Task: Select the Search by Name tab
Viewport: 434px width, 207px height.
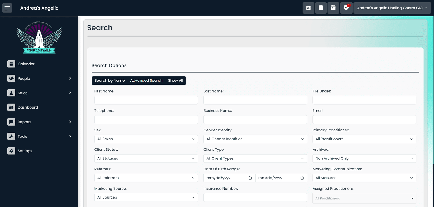Action: pos(110,81)
